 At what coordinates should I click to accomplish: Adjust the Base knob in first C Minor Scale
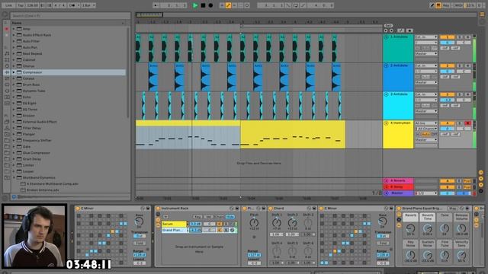click(139, 221)
